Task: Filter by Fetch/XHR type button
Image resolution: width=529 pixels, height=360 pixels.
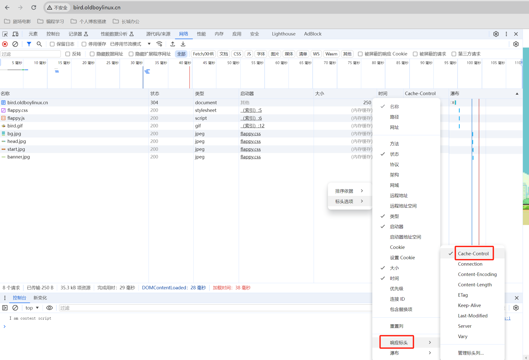Action: 203,54
